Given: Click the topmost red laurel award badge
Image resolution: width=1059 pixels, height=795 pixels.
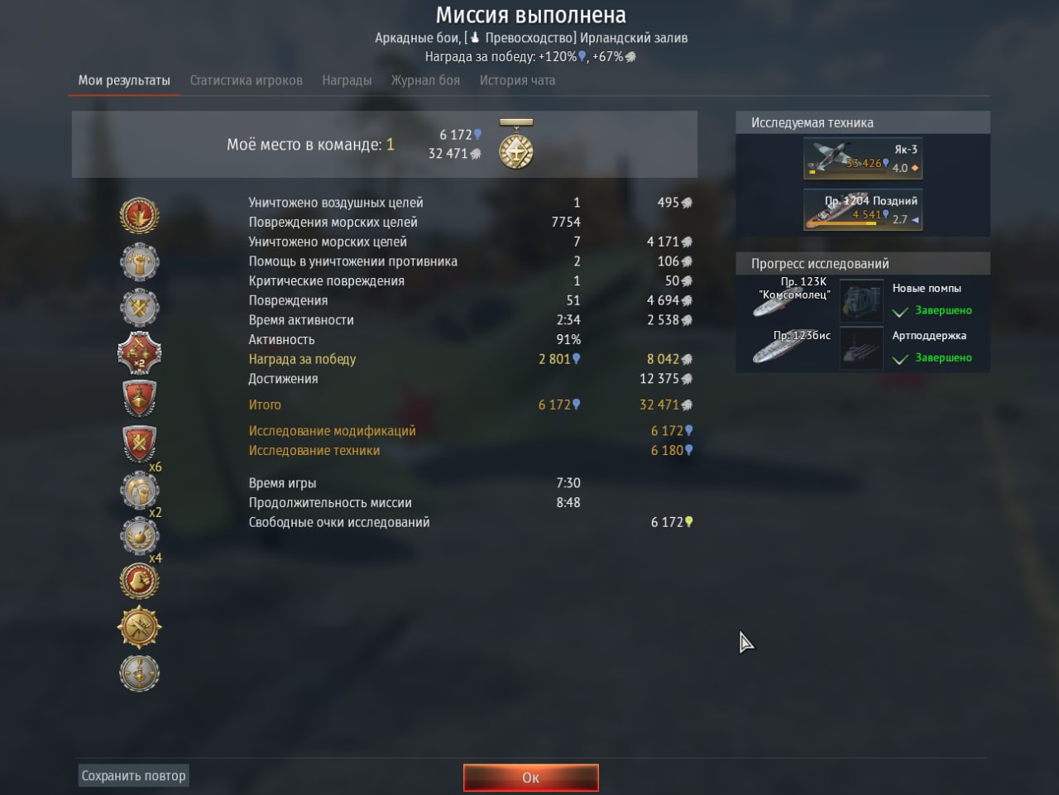Looking at the screenshot, I should click(x=139, y=216).
